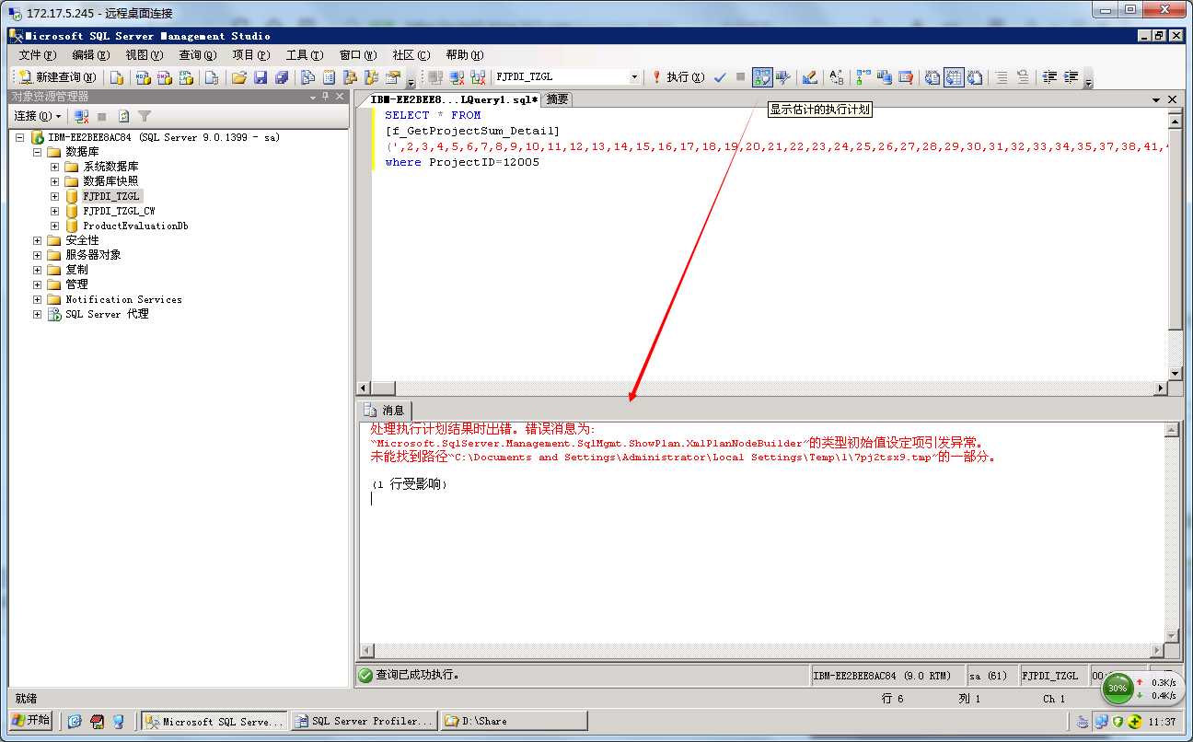
Task: Open the Properties Window toolbar icon
Action: click(x=393, y=77)
